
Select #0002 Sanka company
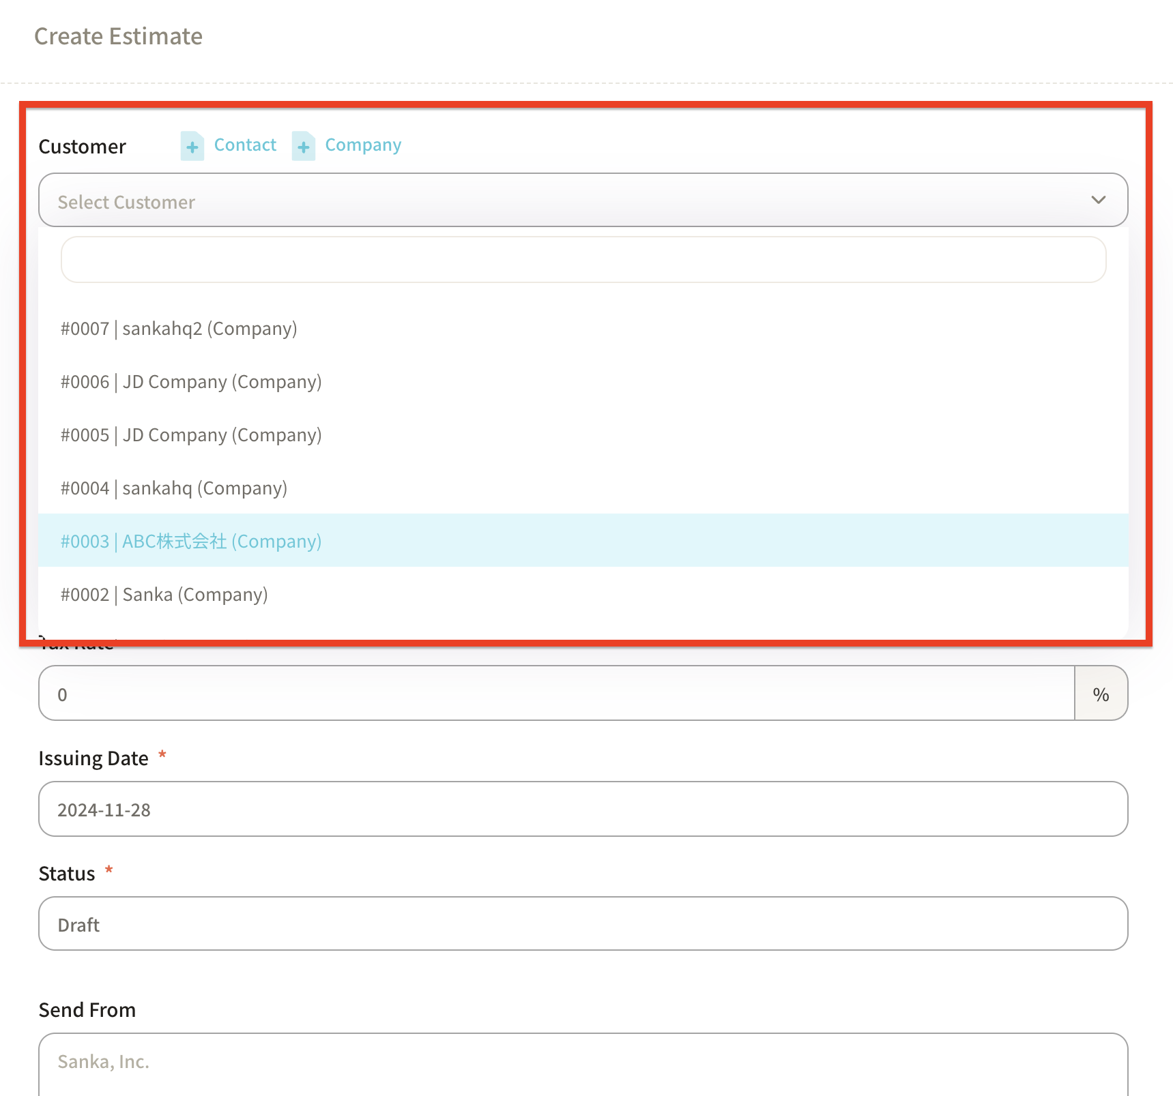tap(164, 595)
